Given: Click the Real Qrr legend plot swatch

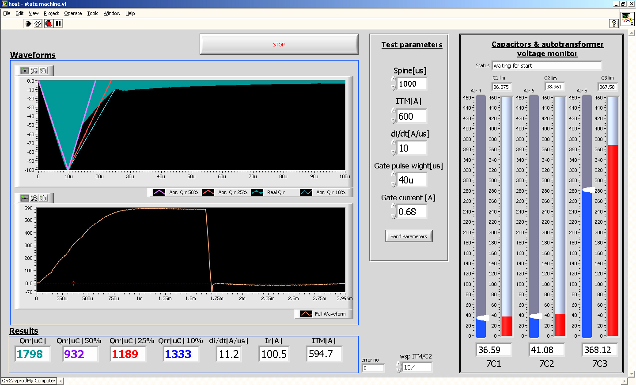Looking at the screenshot, I should tap(257, 192).
